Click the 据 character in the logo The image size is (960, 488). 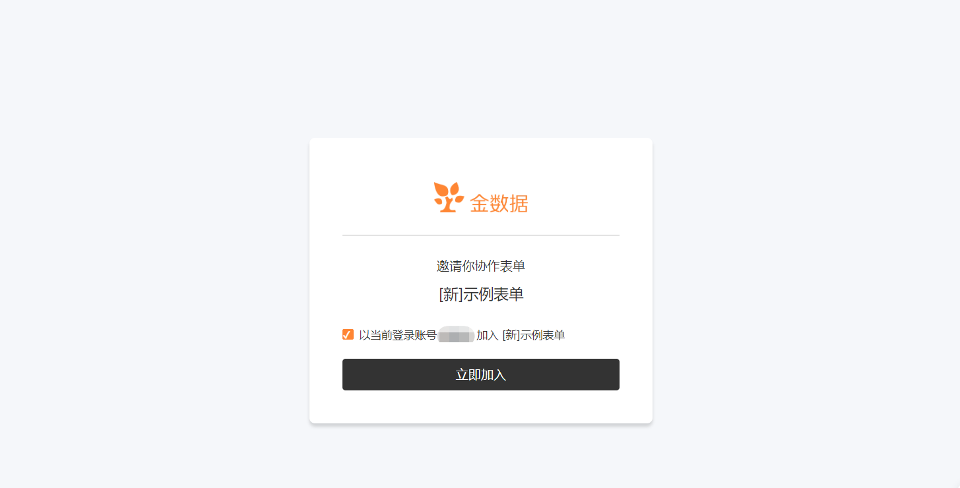click(x=519, y=203)
